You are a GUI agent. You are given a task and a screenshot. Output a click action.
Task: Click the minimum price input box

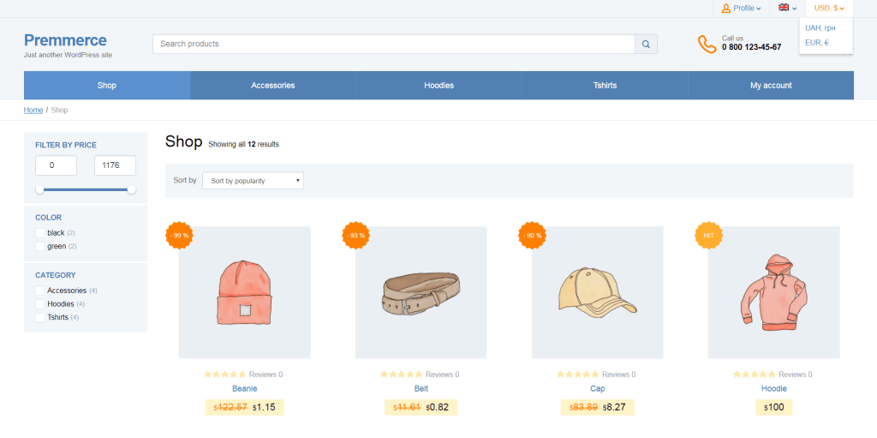tap(56, 165)
